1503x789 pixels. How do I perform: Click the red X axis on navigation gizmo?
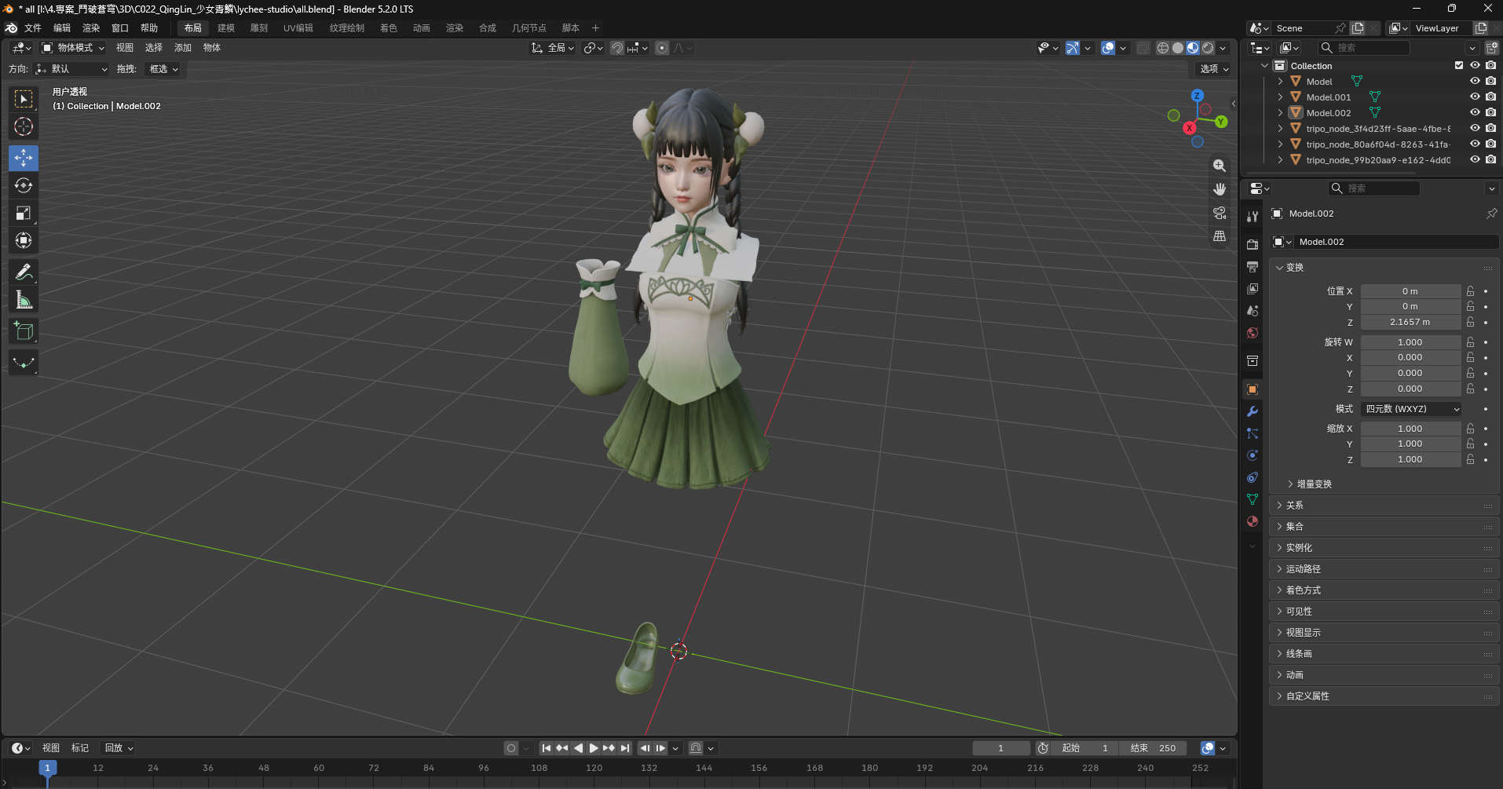(1190, 128)
